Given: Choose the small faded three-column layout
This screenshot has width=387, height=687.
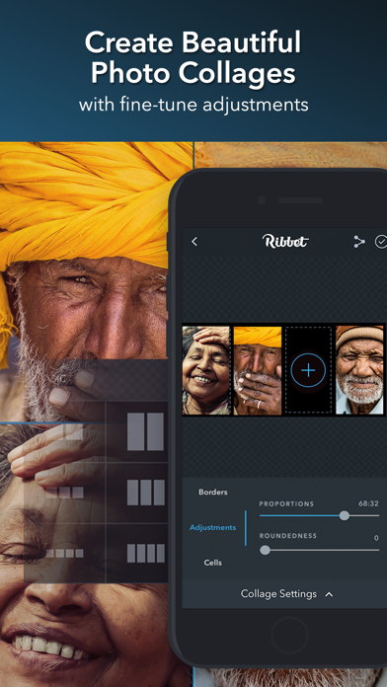Looking at the screenshot, I should (64, 493).
